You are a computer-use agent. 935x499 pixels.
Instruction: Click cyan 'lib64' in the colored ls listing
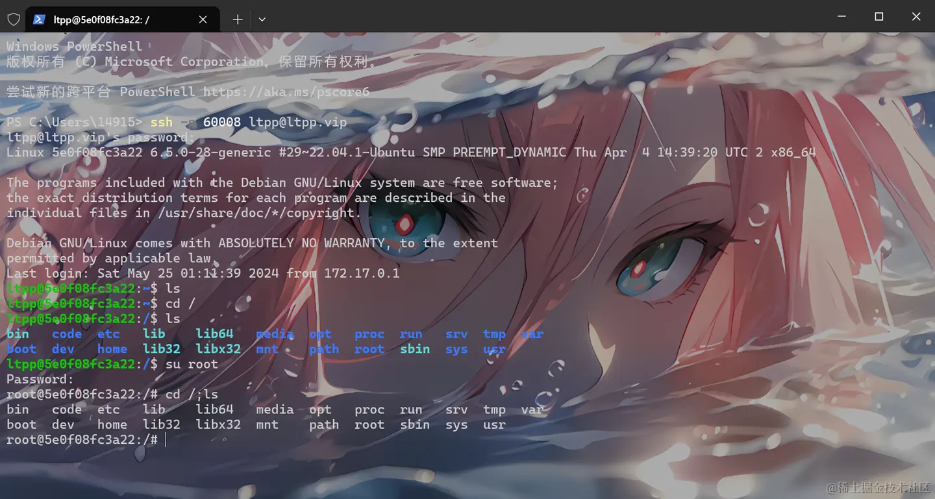tap(214, 334)
